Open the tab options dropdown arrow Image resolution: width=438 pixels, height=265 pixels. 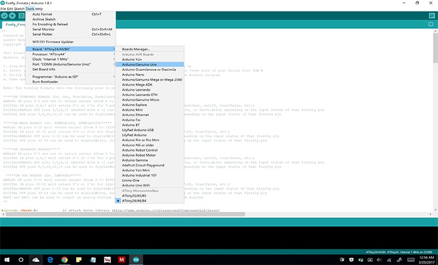tap(431, 24)
